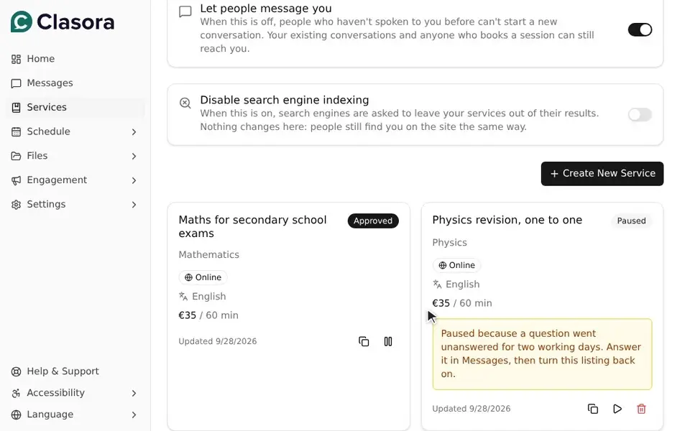Duplicate the Physics revision service
690x431 pixels.
tap(593, 409)
